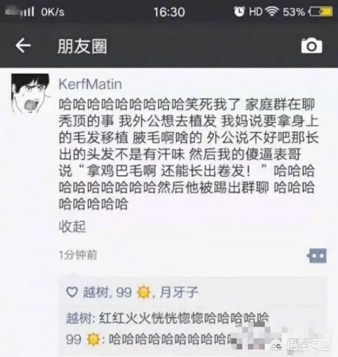Open 月牙子 from the likes list
The image size is (338, 357).
tap(179, 292)
